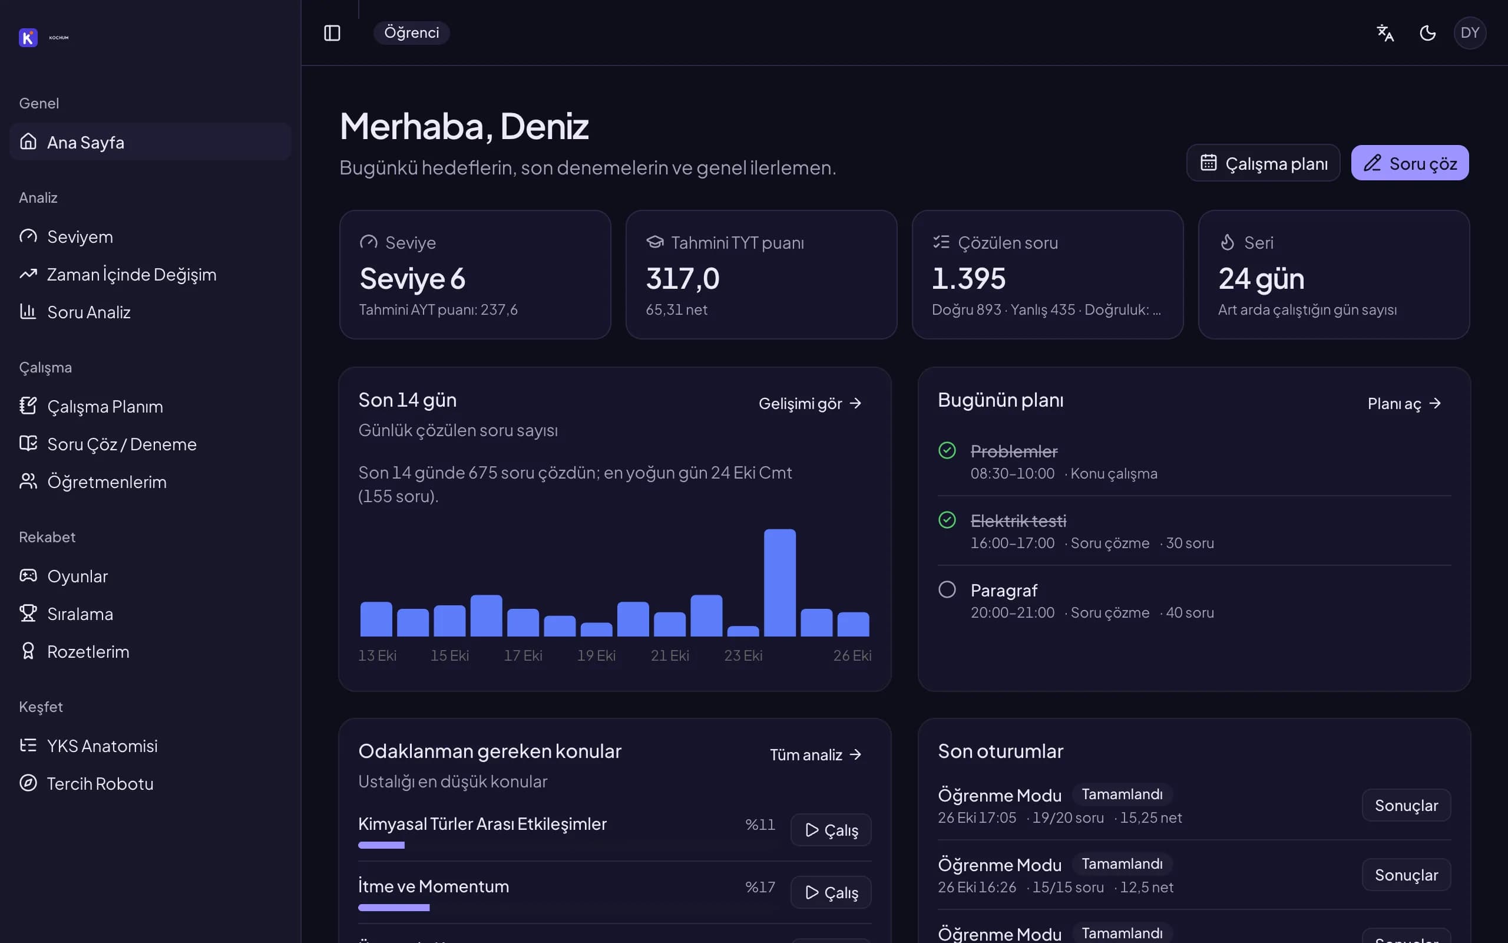Click the Tercih Robotu compass icon
This screenshot has height=943, width=1508.
click(28, 783)
